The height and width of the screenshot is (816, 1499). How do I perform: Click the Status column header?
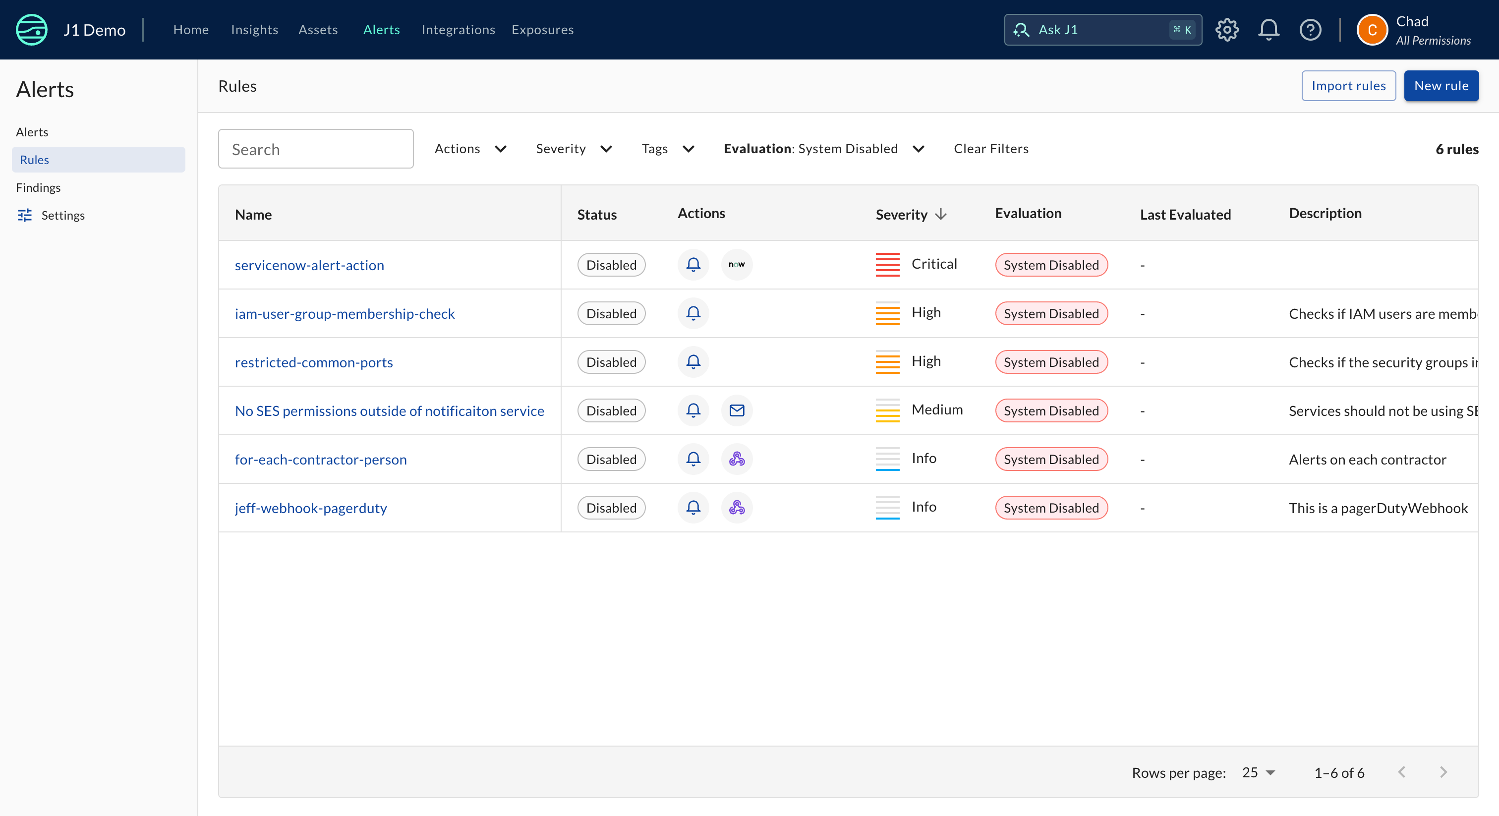(x=596, y=215)
